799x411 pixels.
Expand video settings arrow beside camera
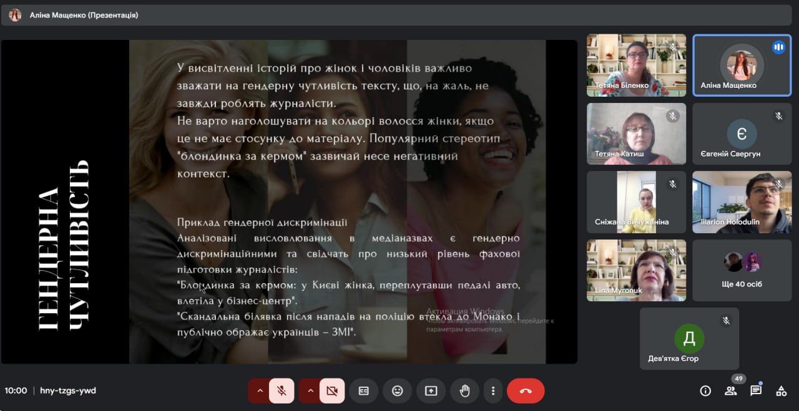coord(310,391)
